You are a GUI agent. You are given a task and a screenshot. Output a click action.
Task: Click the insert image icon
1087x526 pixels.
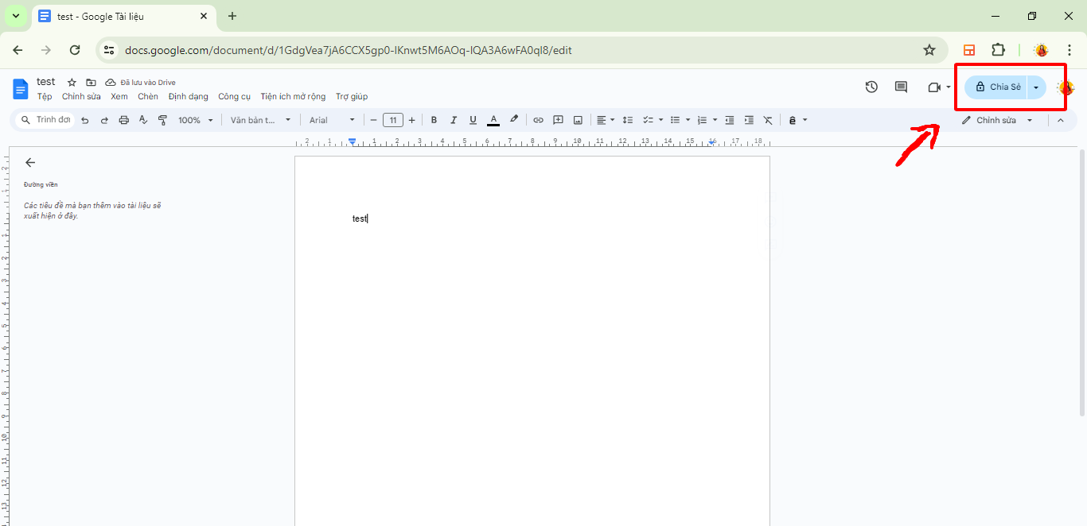coord(578,120)
